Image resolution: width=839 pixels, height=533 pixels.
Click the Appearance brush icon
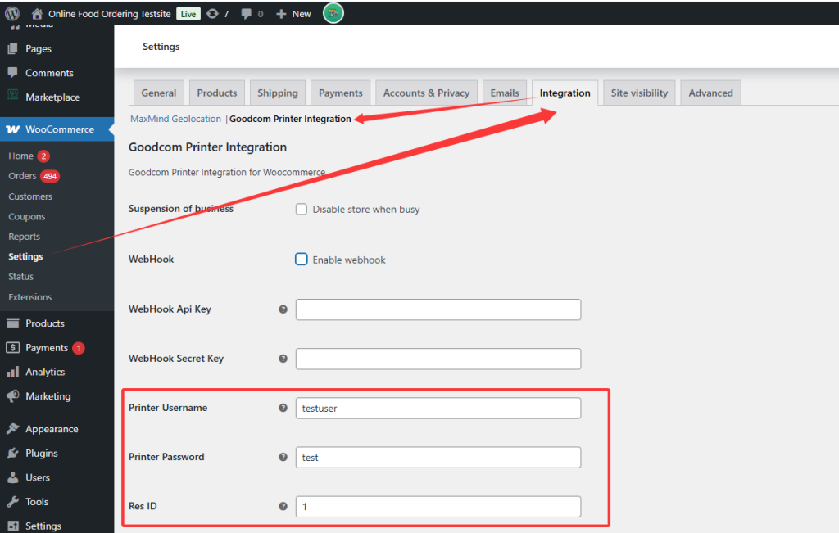coord(13,429)
